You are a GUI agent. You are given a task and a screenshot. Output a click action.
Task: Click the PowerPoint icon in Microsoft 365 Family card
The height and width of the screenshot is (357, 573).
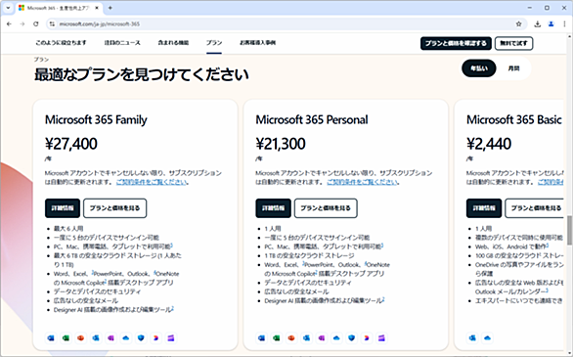81,338
